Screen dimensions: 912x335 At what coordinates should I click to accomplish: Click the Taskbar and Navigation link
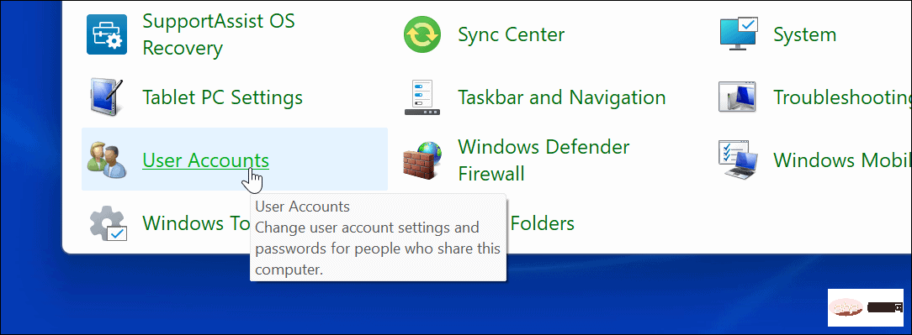562,97
